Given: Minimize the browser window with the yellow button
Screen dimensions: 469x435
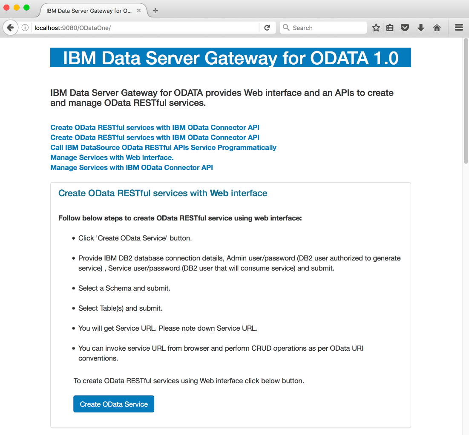Looking at the screenshot, I should pos(17,8).
